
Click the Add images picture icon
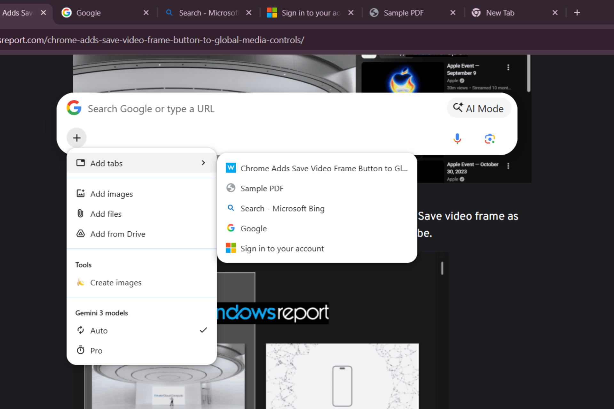coord(81,193)
